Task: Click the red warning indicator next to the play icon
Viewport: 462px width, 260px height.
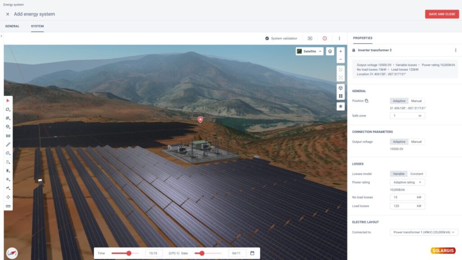Action: click(324, 38)
